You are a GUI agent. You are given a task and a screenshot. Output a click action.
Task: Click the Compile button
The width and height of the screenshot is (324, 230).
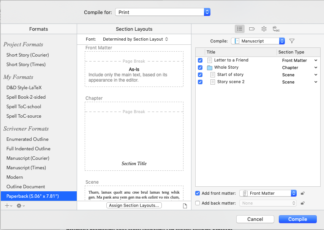coord(297,219)
